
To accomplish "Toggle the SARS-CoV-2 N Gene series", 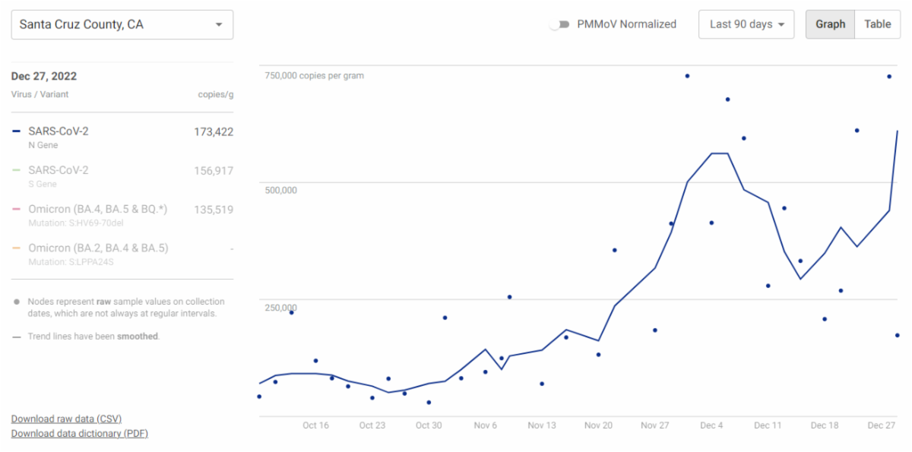I will point(59,131).
